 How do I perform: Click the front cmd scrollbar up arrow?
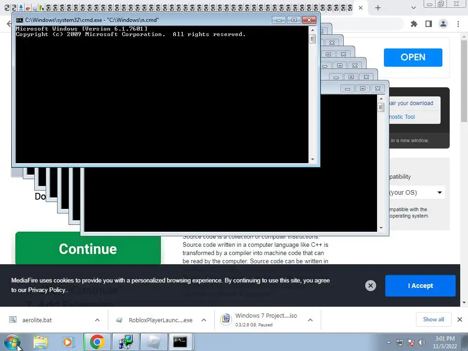(x=313, y=30)
